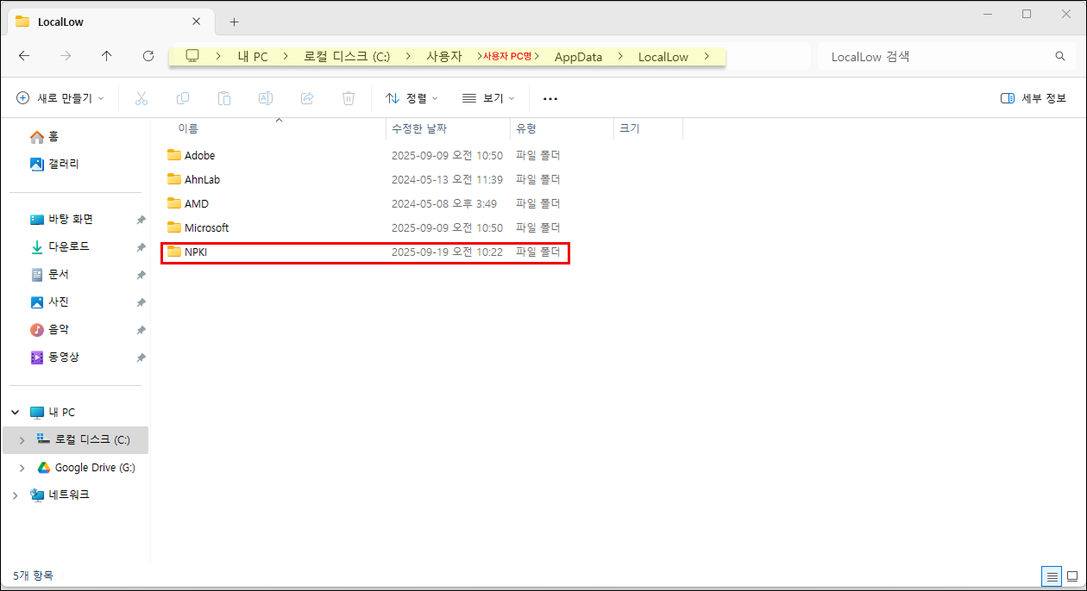Expand the 로컬 디스크 (C:) tree node
The width and height of the screenshot is (1087, 591).
click(x=22, y=440)
